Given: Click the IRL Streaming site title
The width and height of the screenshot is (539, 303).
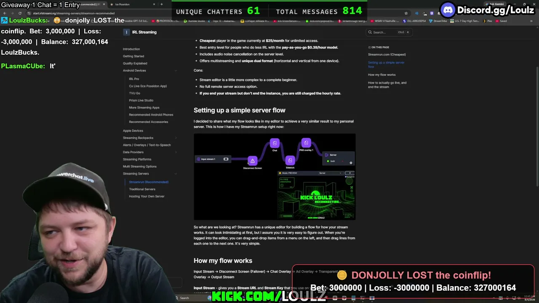Looking at the screenshot, I should (144, 32).
